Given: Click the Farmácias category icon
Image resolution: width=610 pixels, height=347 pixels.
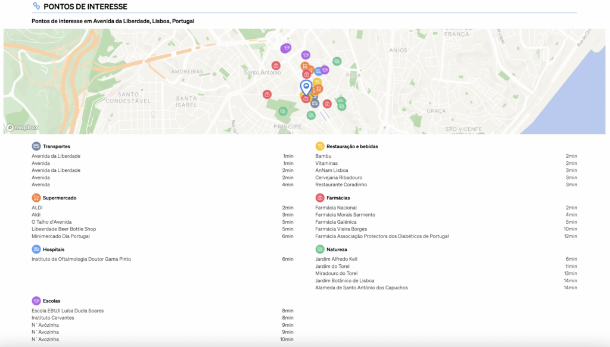Looking at the screenshot, I should click(320, 198).
